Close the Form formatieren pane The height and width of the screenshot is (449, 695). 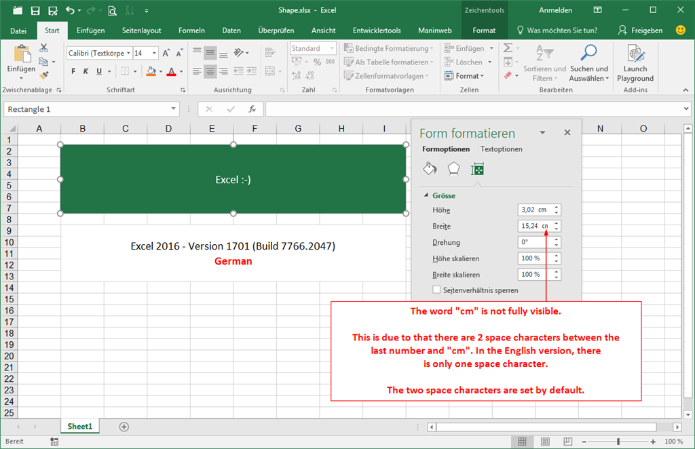tap(567, 132)
